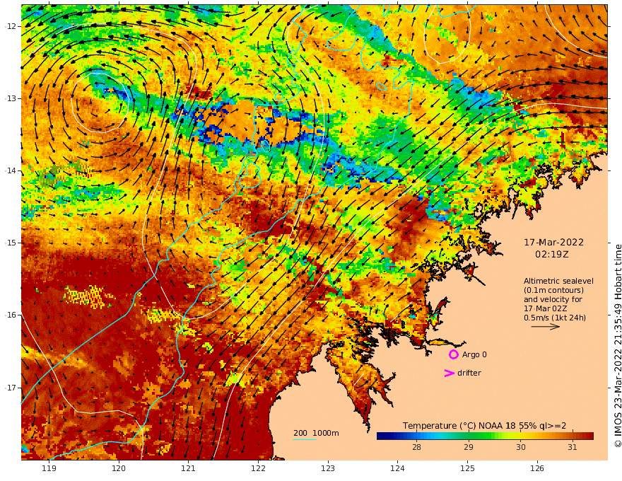Image resolution: width=622 pixels, height=481 pixels.
Task: Click the 'Altimetric sealevel' caption text
Action: point(558,281)
